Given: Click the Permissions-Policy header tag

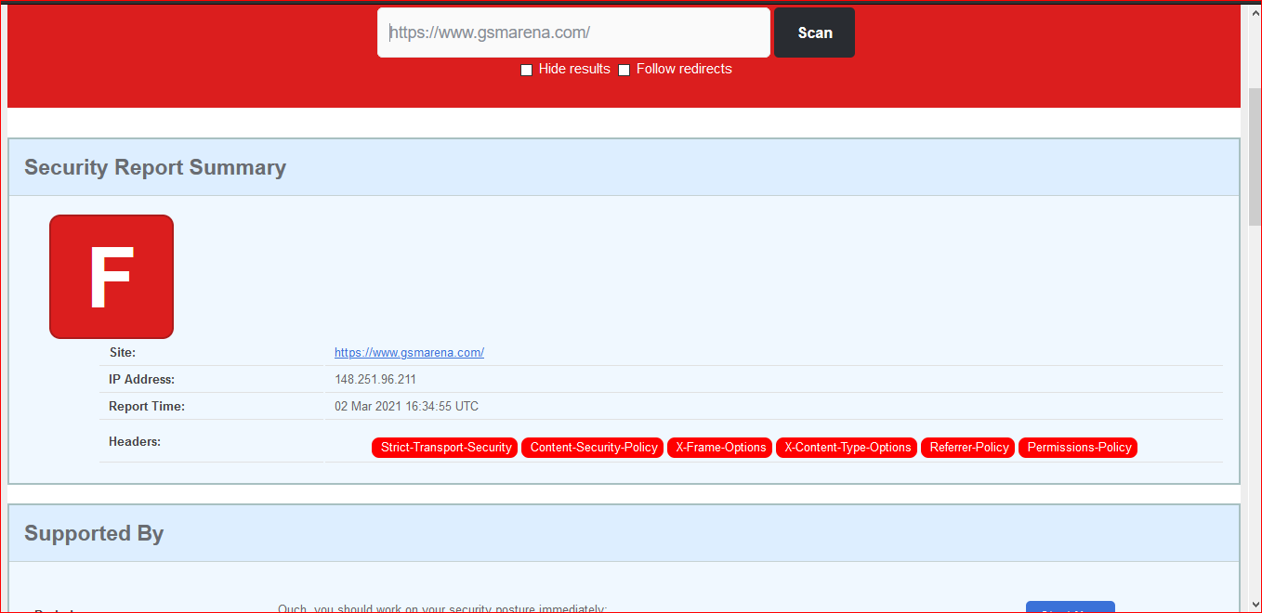Looking at the screenshot, I should [1079, 448].
